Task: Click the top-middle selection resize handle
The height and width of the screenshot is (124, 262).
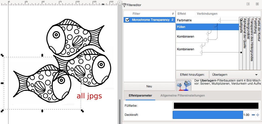Action: coord(42,55)
